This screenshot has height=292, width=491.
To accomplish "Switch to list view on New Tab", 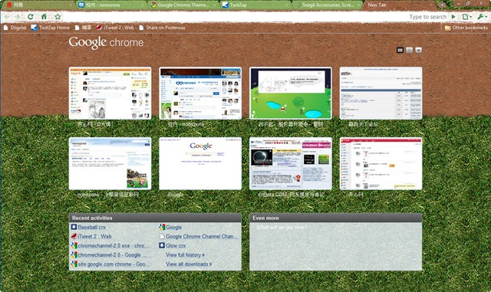I will coord(409,50).
